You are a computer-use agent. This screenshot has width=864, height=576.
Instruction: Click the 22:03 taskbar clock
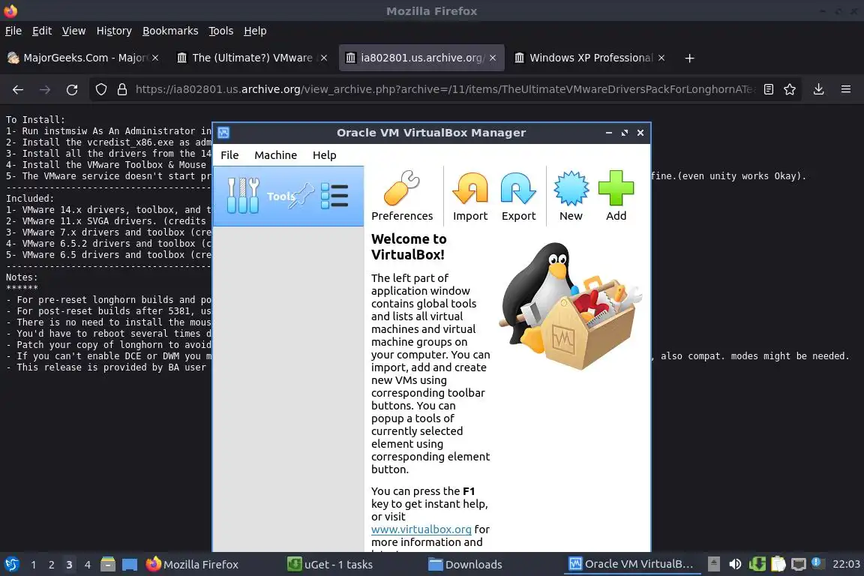click(x=846, y=564)
